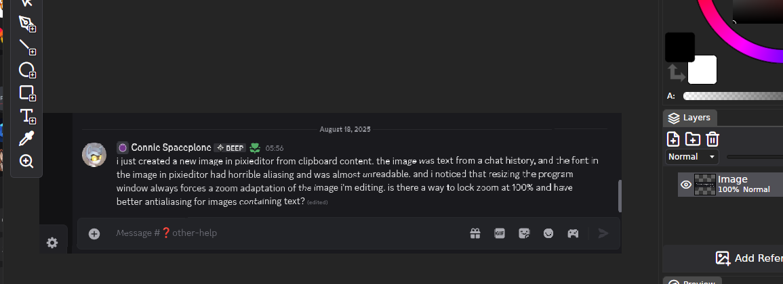Click the white secondary color swatch
This screenshot has height=284, width=783.
pos(702,70)
